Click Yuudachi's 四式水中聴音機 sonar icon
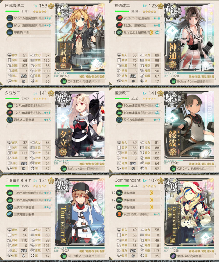Viewport: 219px width, 262px height. coord(10,120)
